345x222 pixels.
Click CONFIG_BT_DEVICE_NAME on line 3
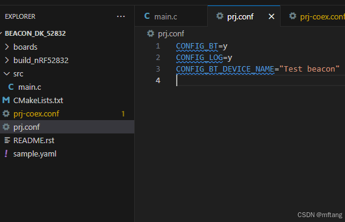pos(225,69)
